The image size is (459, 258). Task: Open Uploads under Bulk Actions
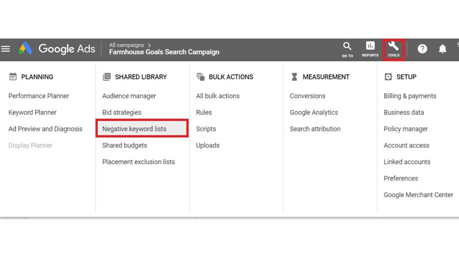208,146
